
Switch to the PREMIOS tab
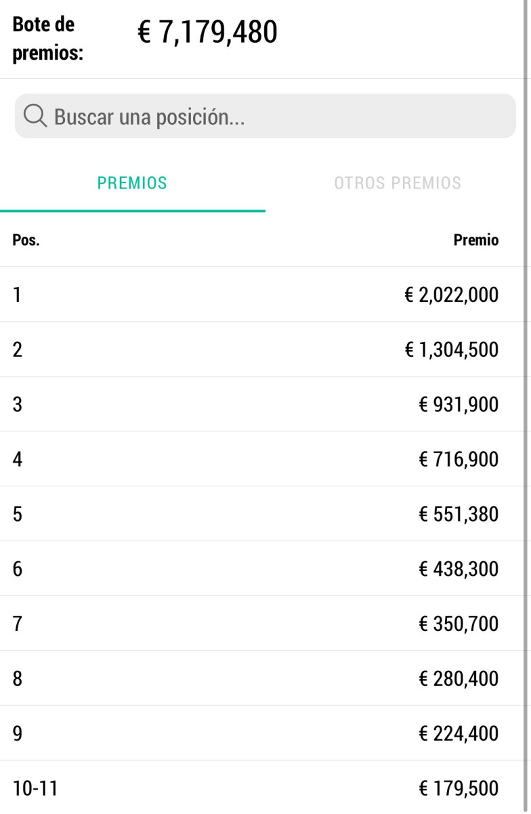tap(132, 183)
